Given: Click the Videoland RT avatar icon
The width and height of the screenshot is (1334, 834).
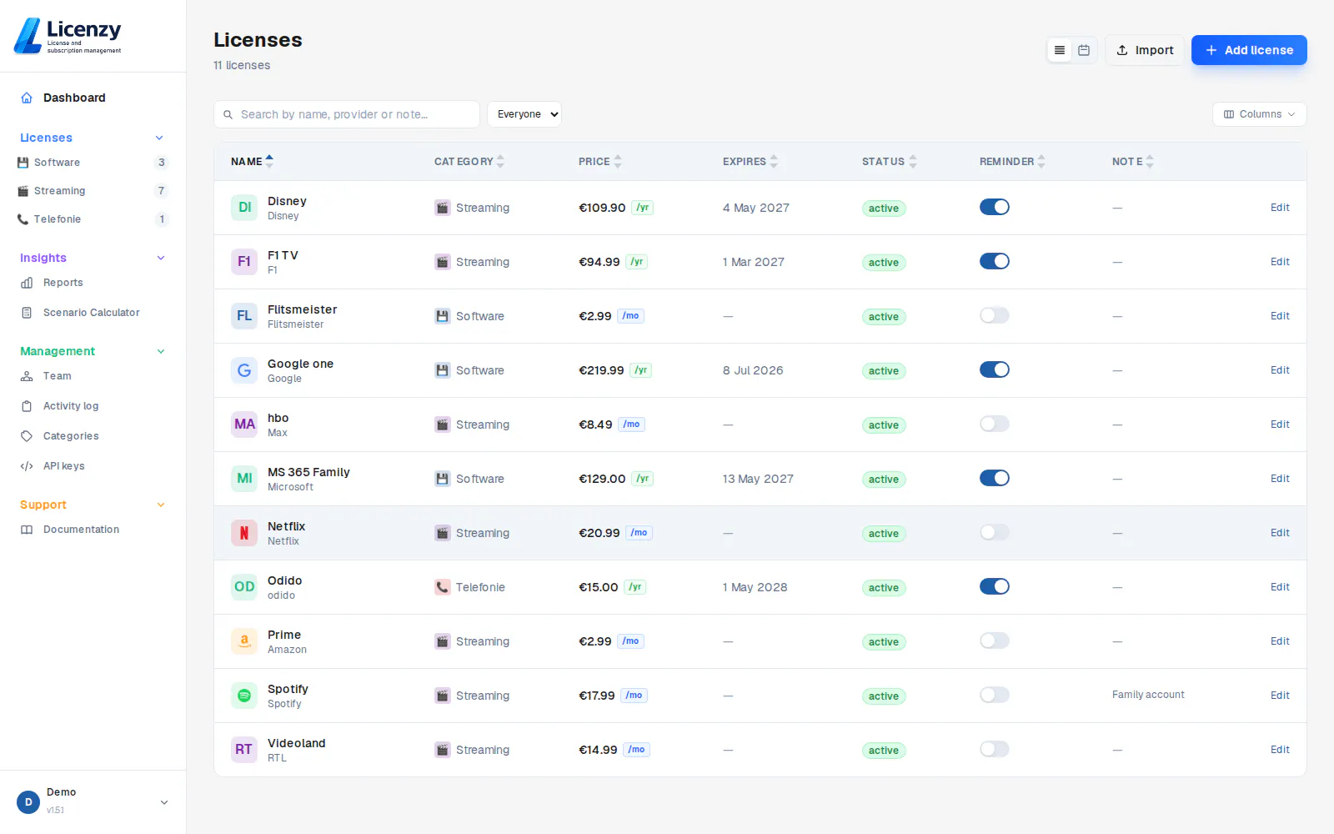Looking at the screenshot, I should tap(244, 750).
